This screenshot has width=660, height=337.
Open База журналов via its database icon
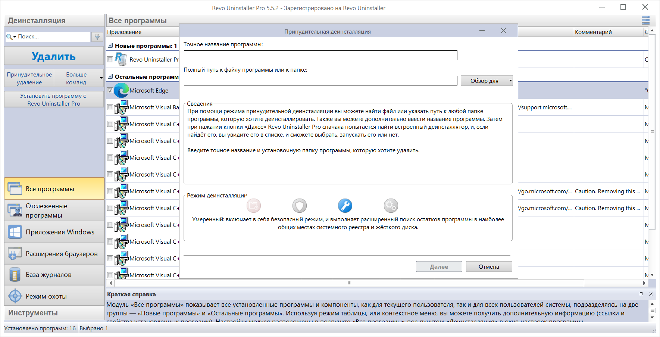pyautogui.click(x=15, y=275)
